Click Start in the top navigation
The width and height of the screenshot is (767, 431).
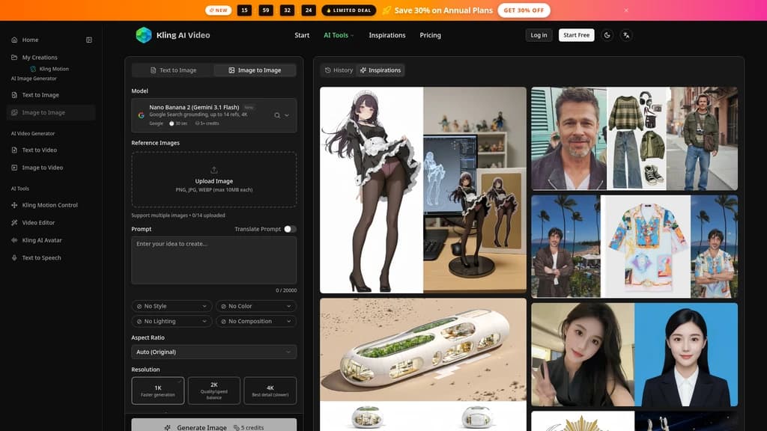pyautogui.click(x=302, y=35)
